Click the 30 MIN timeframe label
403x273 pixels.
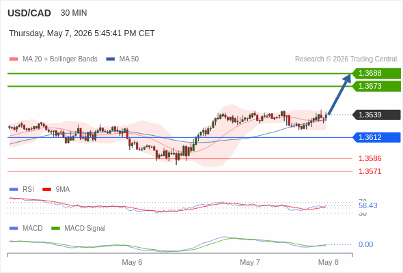pos(74,13)
